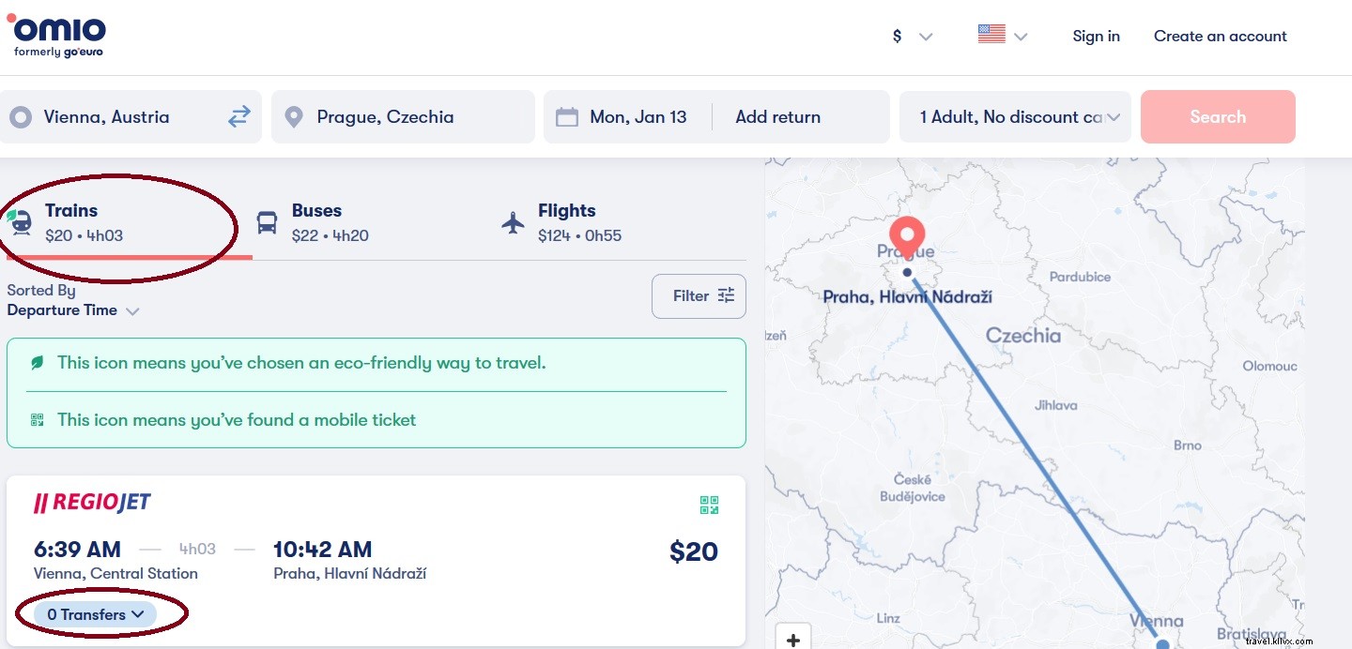Viewport: 1352px width, 649px height.
Task: Click Add return to add a return trip
Action: [x=777, y=116]
